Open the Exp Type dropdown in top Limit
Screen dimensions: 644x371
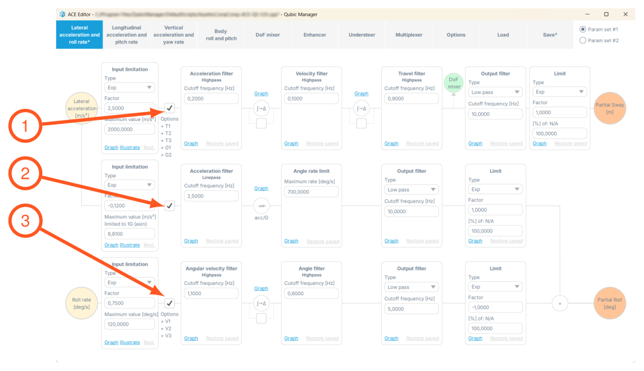[560, 92]
